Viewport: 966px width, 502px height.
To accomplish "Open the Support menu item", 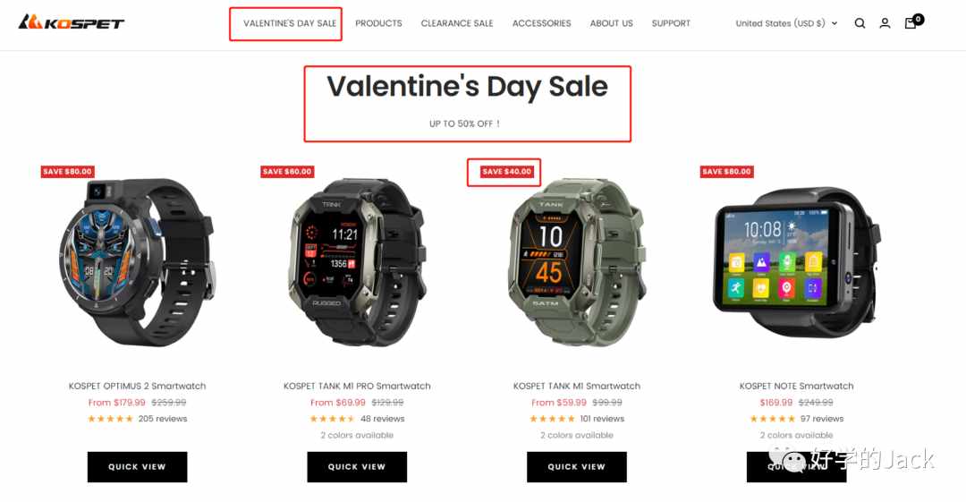I will 671,23.
